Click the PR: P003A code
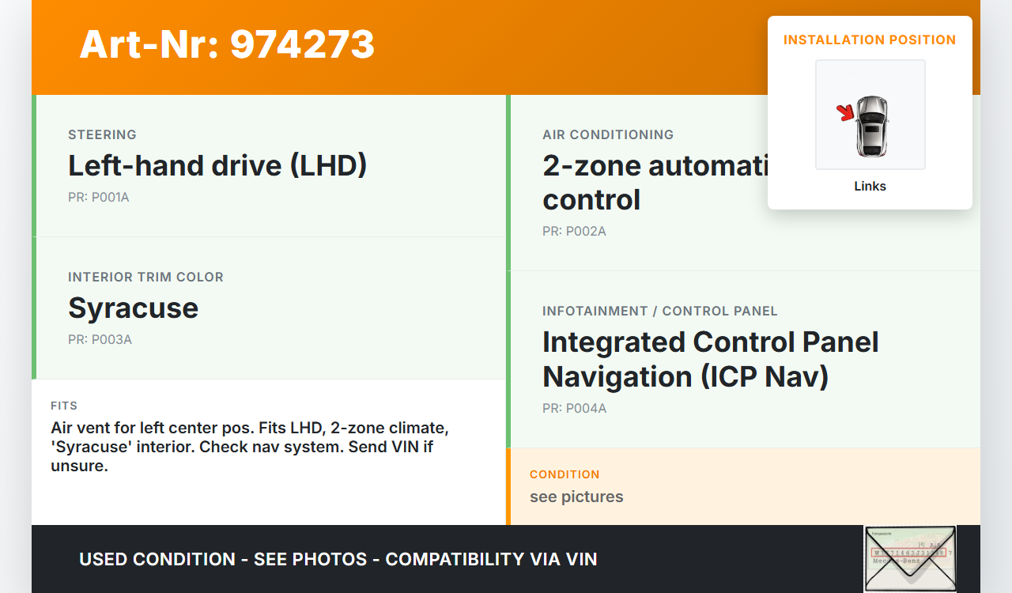 pyautogui.click(x=100, y=340)
